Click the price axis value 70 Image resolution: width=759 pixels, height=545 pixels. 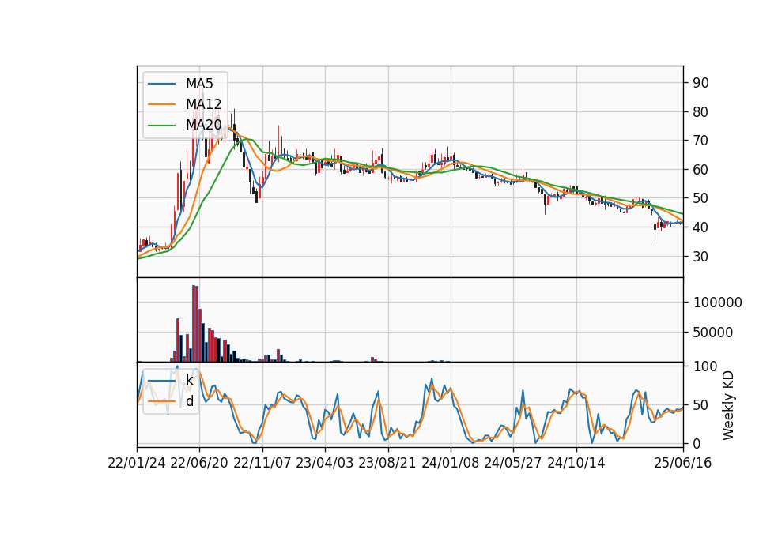[x=701, y=141]
